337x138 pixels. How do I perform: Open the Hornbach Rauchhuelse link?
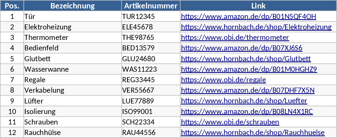click(x=253, y=133)
